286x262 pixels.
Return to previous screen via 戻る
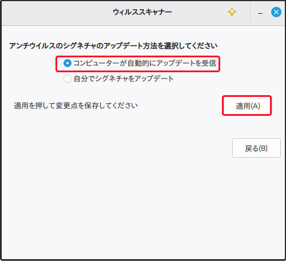pos(256,148)
